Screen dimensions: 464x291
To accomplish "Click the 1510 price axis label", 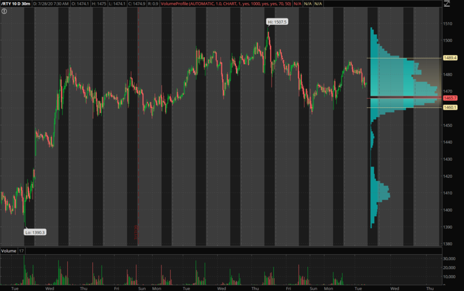I will click(447, 23).
